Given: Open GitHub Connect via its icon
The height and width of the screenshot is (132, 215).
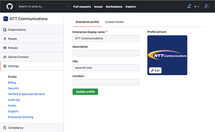Looking at the screenshot, I should 5,57.
